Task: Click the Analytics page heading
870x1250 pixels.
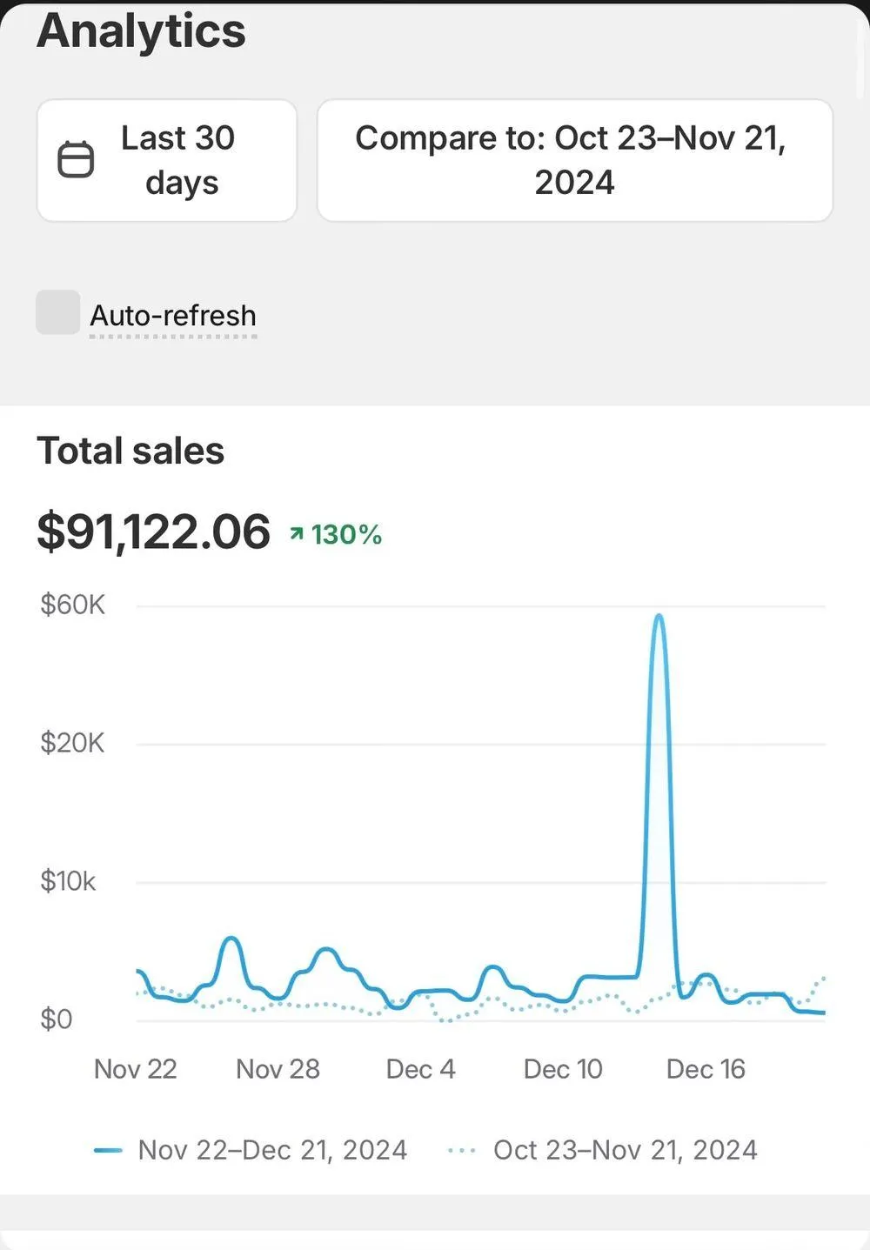Action: (141, 31)
